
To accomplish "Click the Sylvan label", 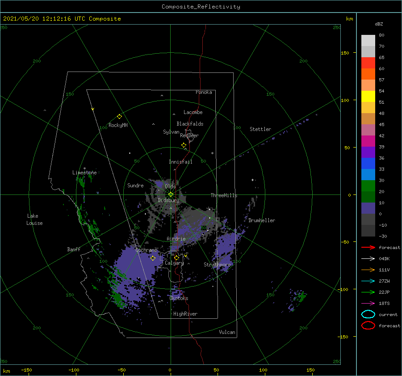I will click(x=171, y=132).
